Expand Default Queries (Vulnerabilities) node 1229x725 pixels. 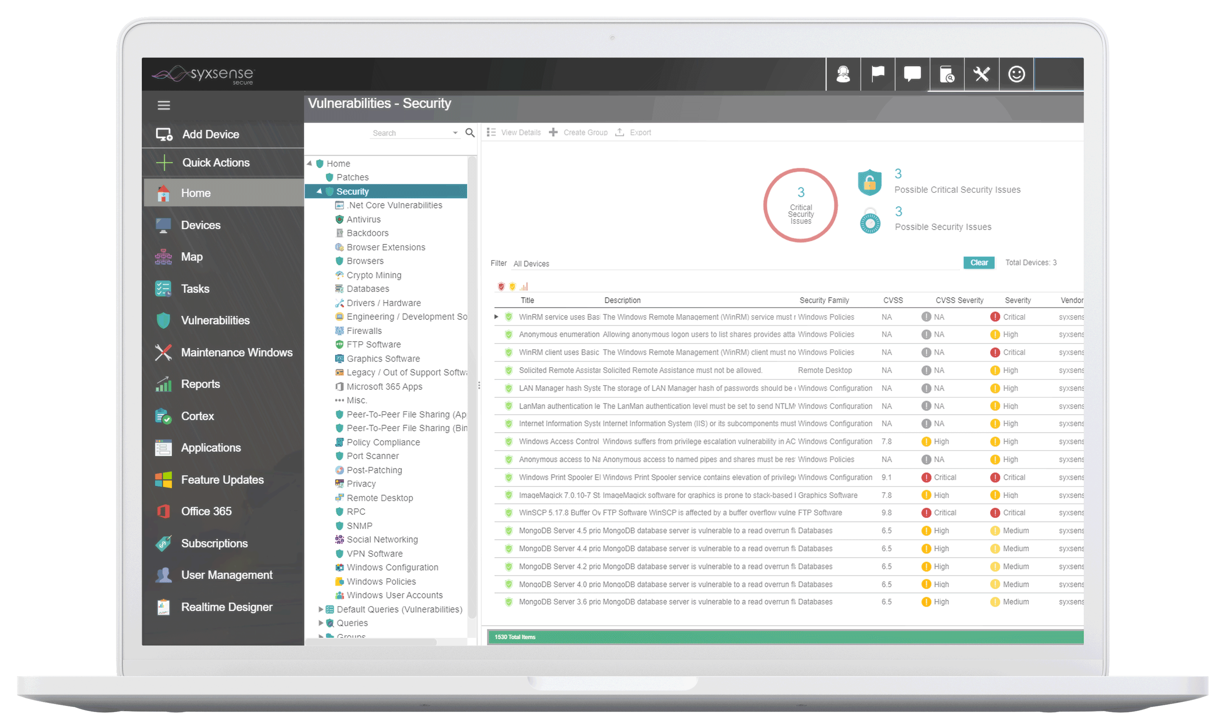pos(320,610)
